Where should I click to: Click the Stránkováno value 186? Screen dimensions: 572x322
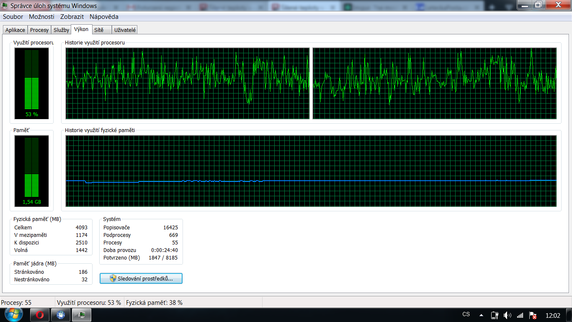pyautogui.click(x=83, y=272)
